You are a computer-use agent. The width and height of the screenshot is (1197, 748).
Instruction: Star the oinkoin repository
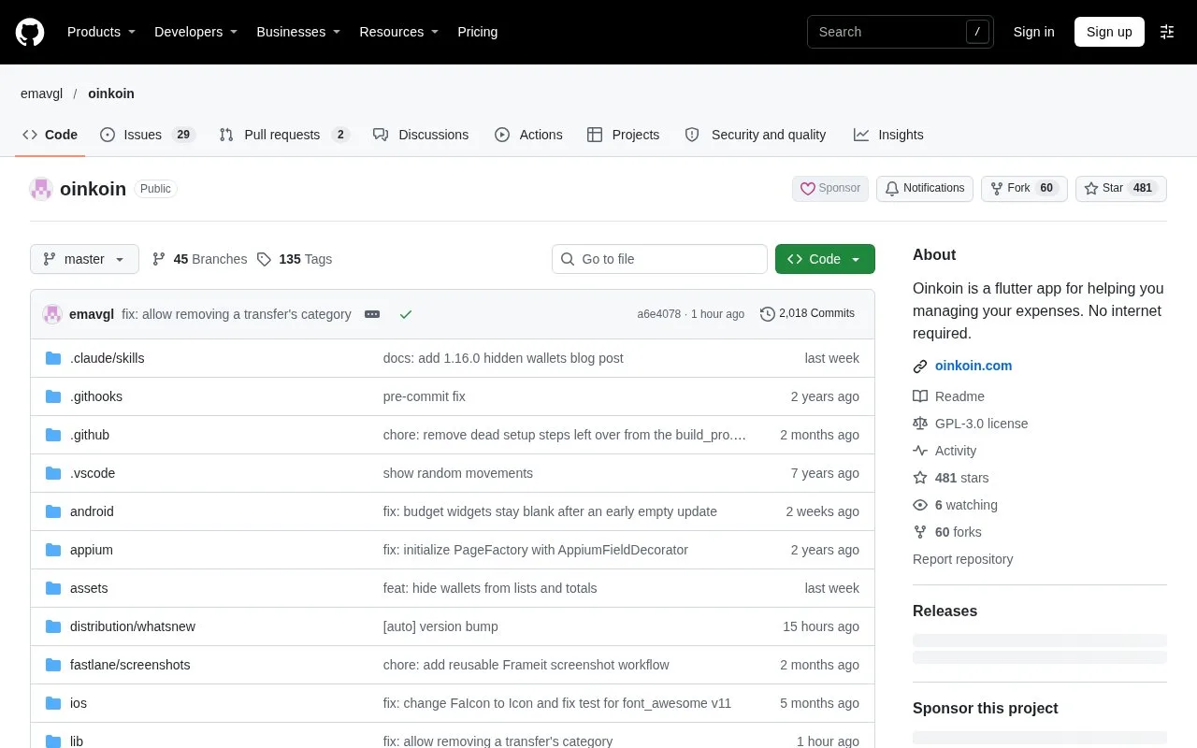(x=1121, y=188)
